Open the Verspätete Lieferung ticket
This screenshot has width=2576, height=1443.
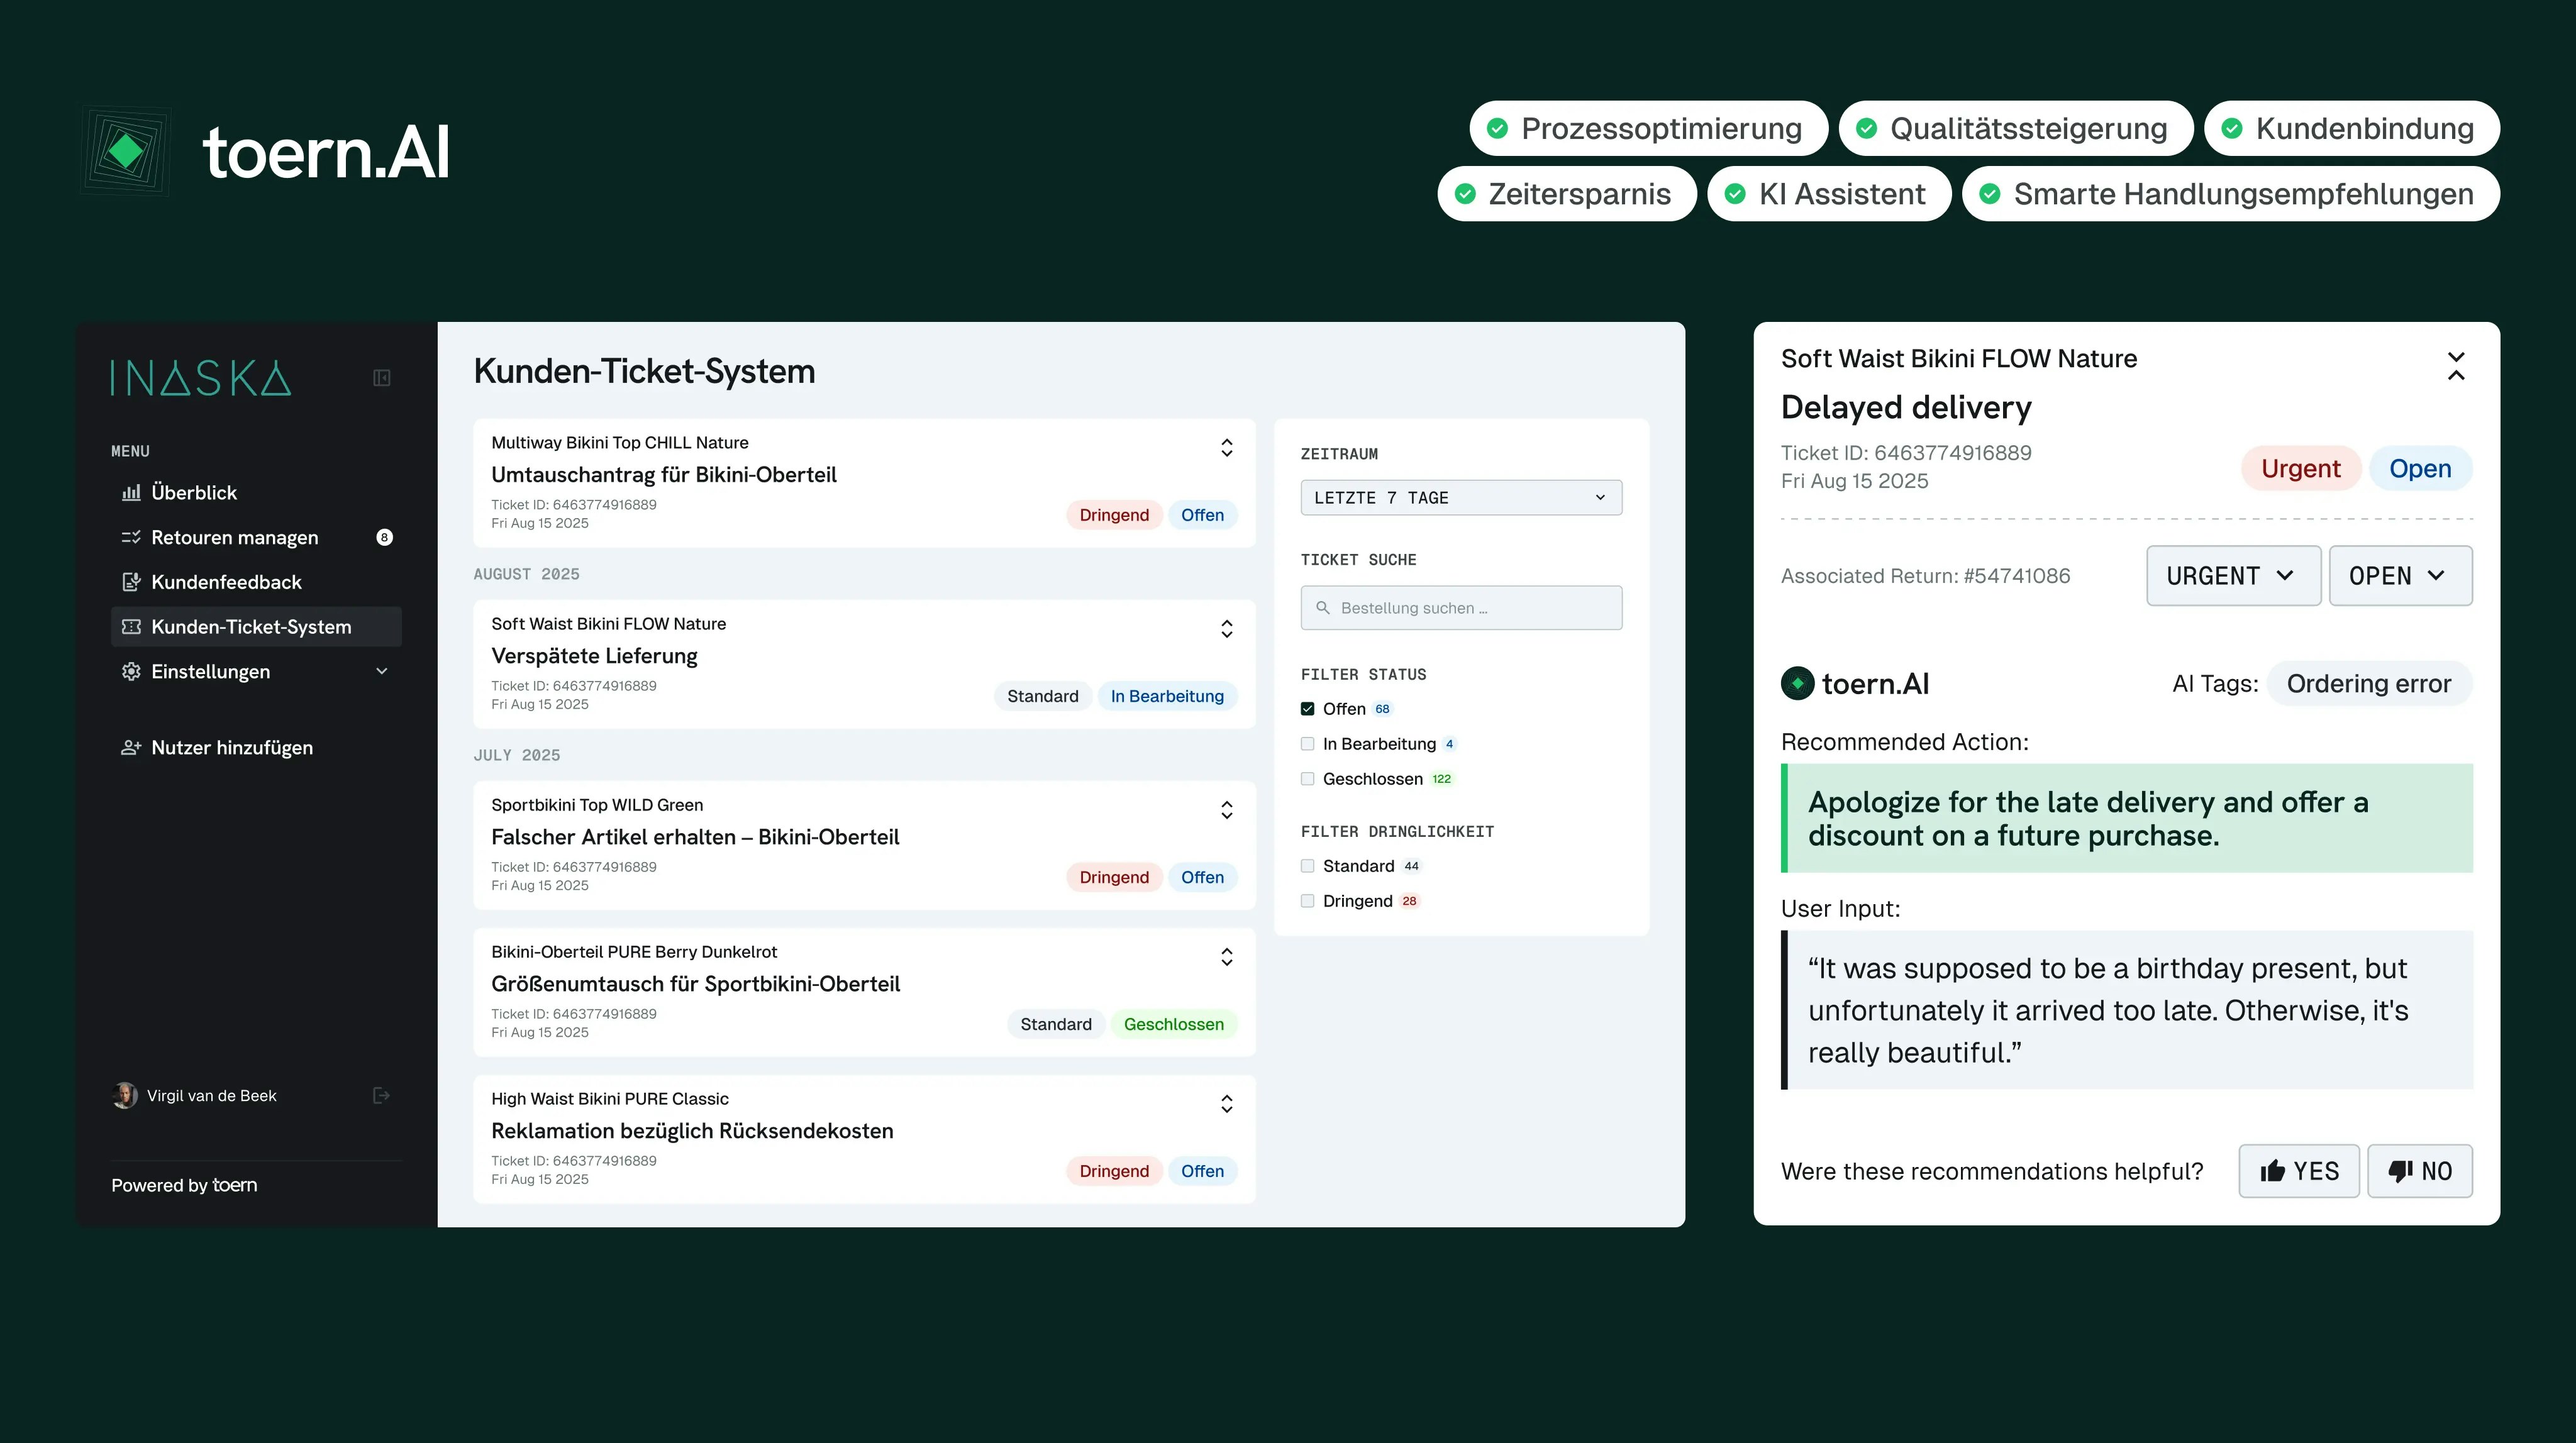click(594, 656)
